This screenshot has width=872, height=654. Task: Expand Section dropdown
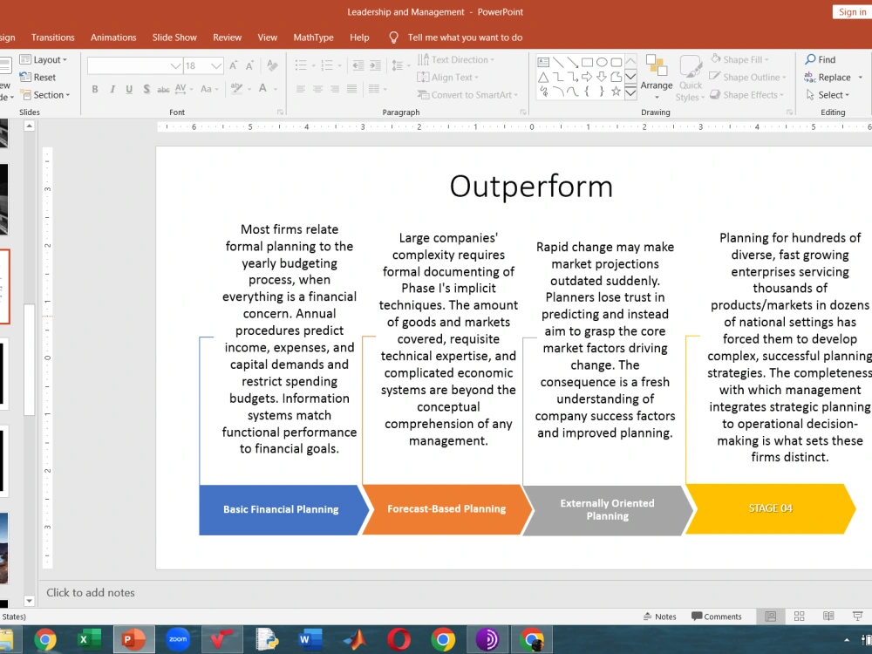pos(44,95)
